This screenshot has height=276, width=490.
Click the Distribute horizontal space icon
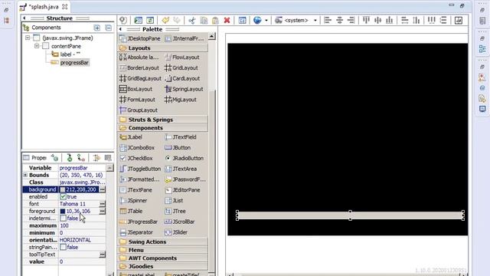(x=432, y=21)
